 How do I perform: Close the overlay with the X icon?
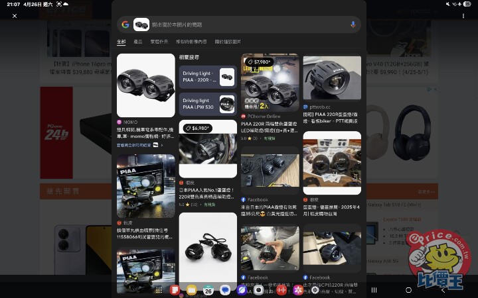pos(15,16)
